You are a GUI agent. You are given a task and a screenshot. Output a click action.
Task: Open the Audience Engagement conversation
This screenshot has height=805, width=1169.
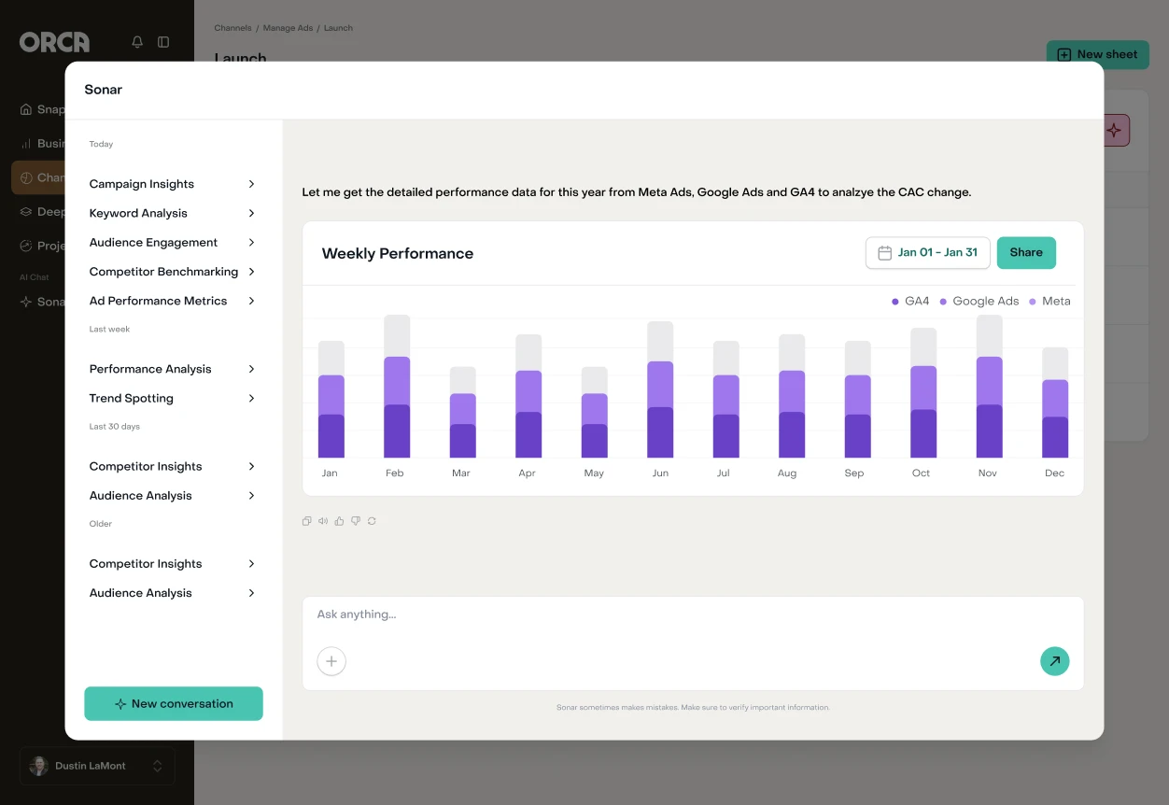click(x=173, y=242)
